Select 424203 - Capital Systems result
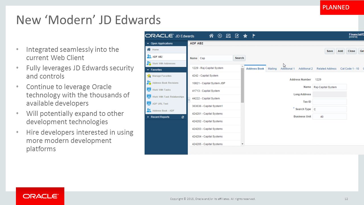364x205 pixels. pyautogui.click(x=215, y=129)
